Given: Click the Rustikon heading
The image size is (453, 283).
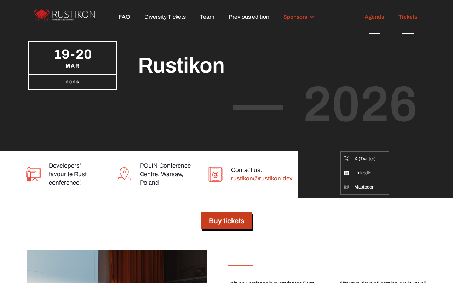Looking at the screenshot, I should tap(181, 65).
